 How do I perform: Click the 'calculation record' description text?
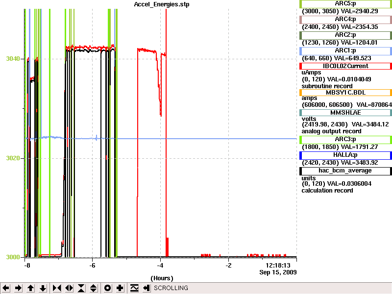pyautogui.click(x=327, y=191)
